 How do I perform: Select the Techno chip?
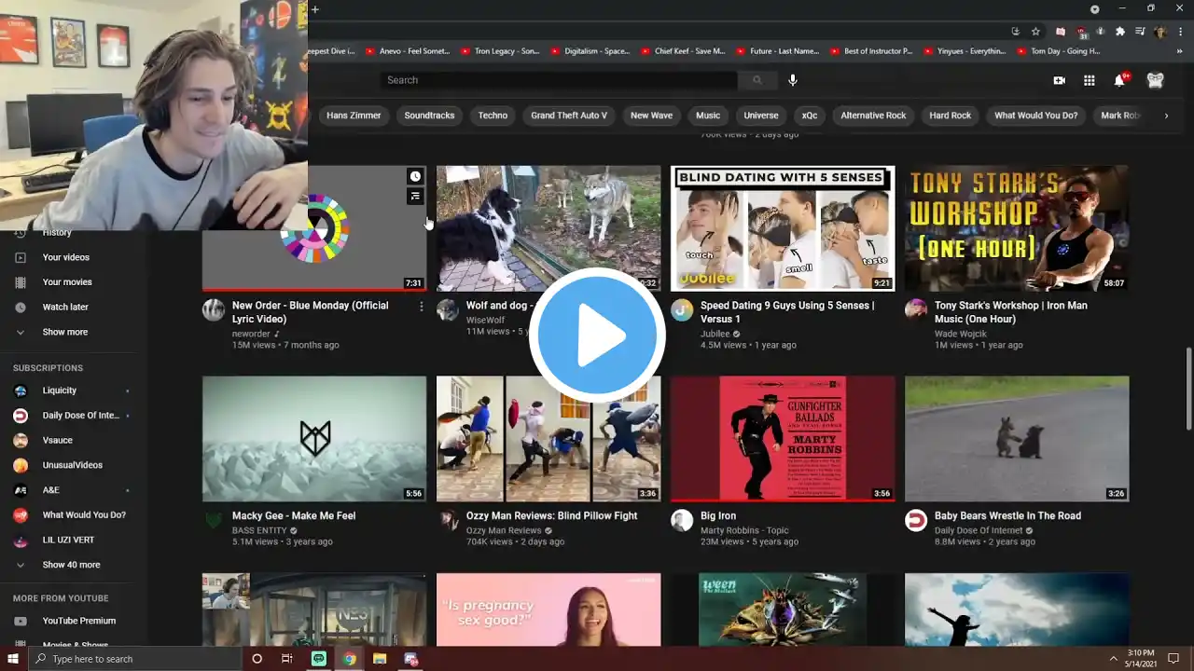pyautogui.click(x=493, y=116)
